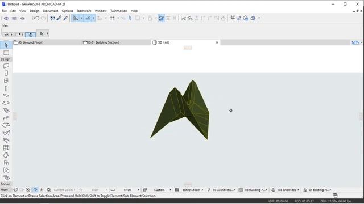Click the Docum section header in toolbox
The image size is (364, 204).
point(5,184)
